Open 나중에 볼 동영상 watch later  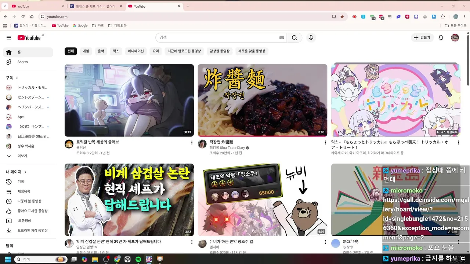(x=28, y=201)
